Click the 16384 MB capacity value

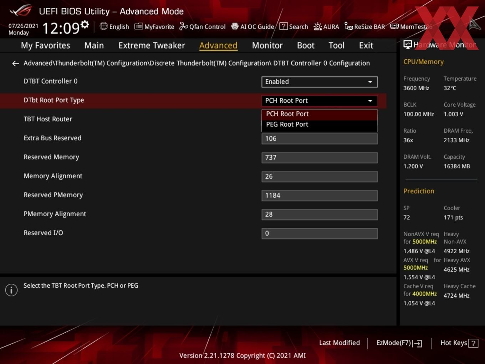tap(456, 166)
